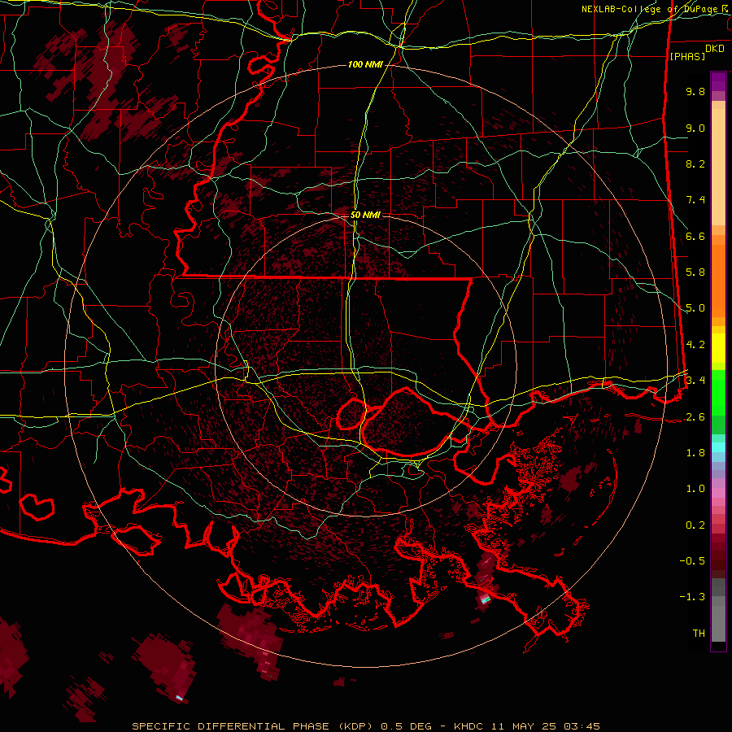Click the SPECIFIC DIFFERENTIAL PHASE (KDP) title text

[x=252, y=726]
